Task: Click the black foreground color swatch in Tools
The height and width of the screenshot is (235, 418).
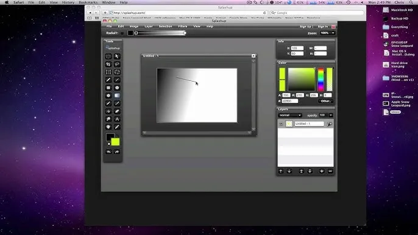Action: tap(110, 137)
